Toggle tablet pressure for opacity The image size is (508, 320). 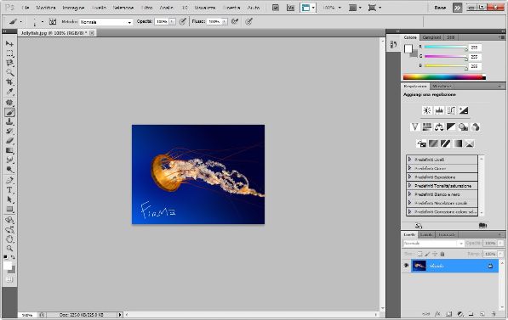click(x=183, y=22)
